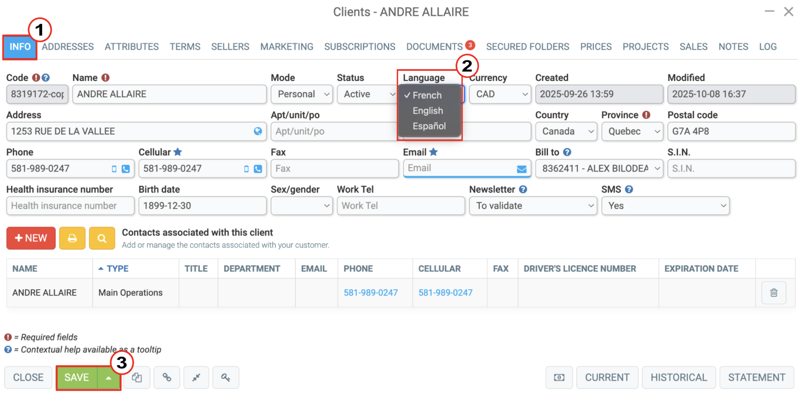Viewport: 801px width, 395px height.
Task: Delete the ANDRE ALLAIRE contact row
Action: coord(774,292)
